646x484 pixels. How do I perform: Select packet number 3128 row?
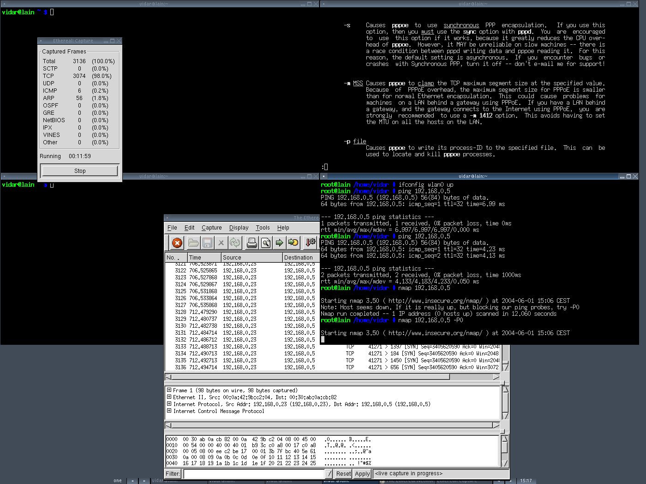242,312
